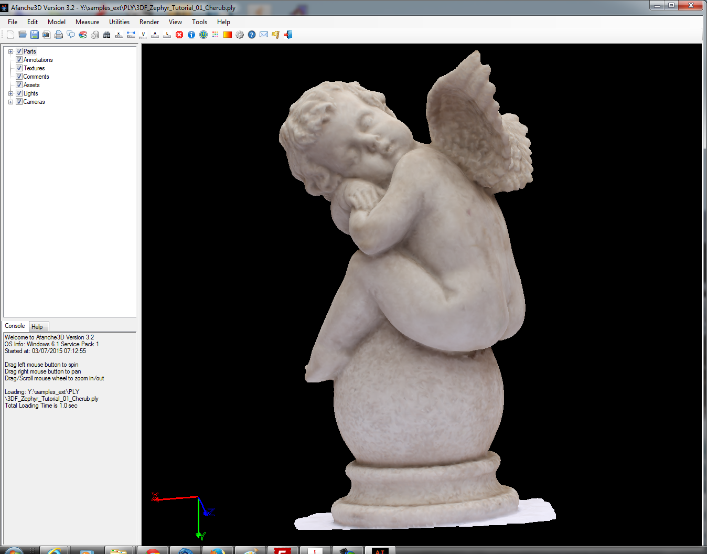Click the printer icon in toolbar

click(x=59, y=35)
